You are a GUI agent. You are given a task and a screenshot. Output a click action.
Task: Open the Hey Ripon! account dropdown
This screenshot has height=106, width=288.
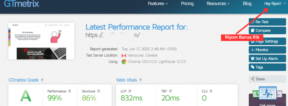(x=275, y=4)
